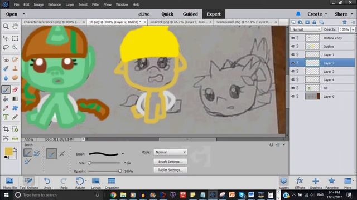Image resolution: width=357 pixels, height=200 pixels.
Task: Open the Organizer
Action: 112,183
